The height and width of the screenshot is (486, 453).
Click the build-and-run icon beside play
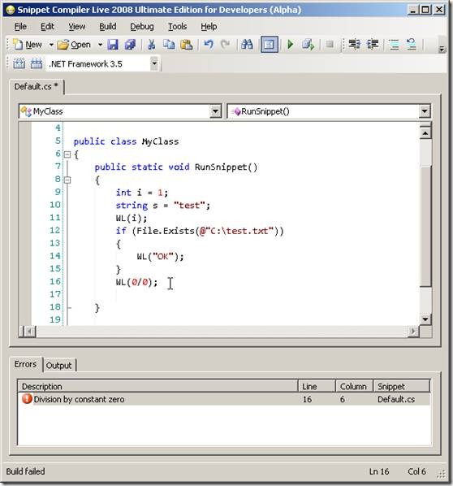308,45
